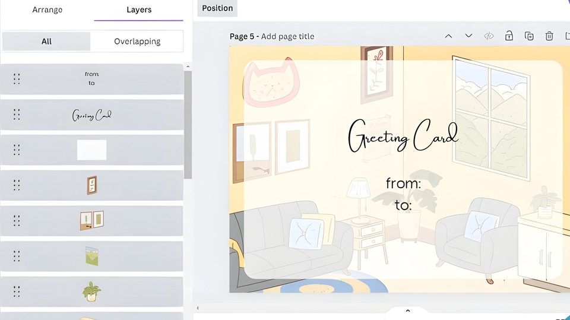Duplicate page using copy icon
570x320 pixels.
pos(529,36)
